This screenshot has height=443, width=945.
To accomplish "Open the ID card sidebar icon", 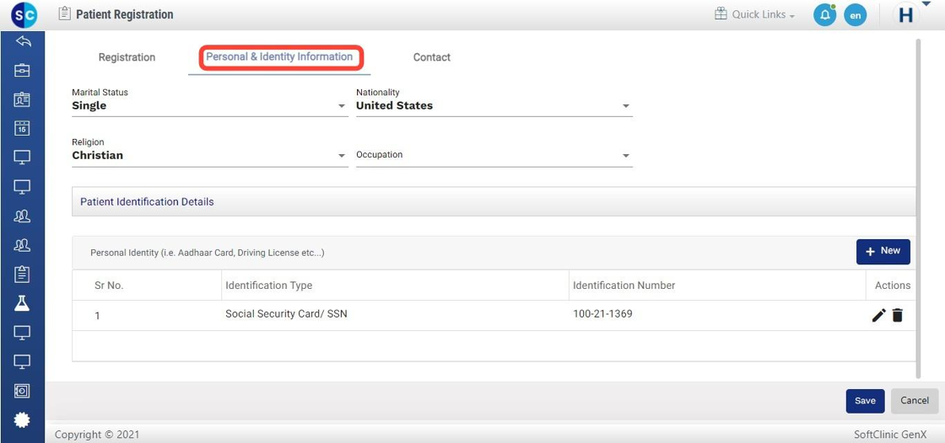I will [22, 99].
